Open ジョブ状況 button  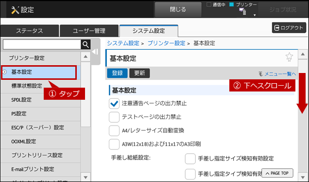tap(283, 9)
